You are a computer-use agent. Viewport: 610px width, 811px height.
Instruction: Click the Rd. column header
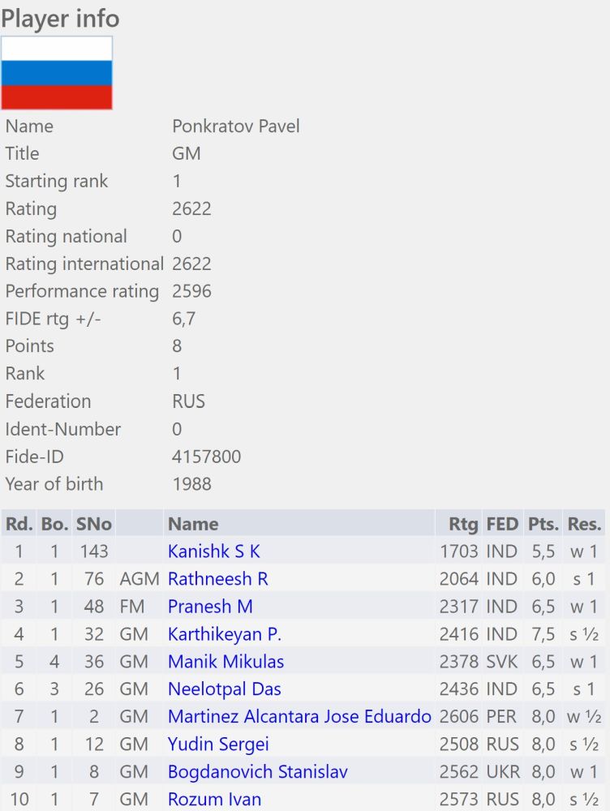tap(19, 524)
